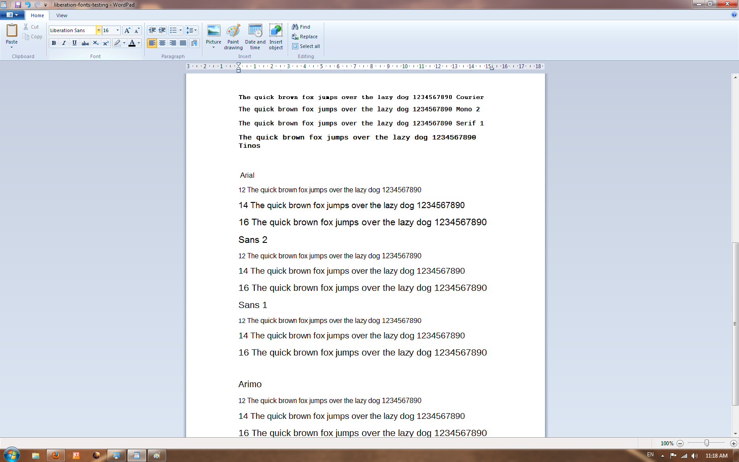Apply superscript formatting
This screenshot has height=462, width=739.
point(106,43)
